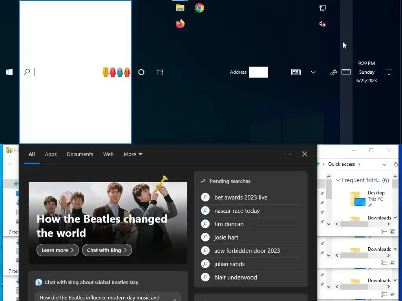Viewport: 402px width, 301px height.
Task: Click Chat with Bing on the Beatles card
Action: click(x=107, y=250)
